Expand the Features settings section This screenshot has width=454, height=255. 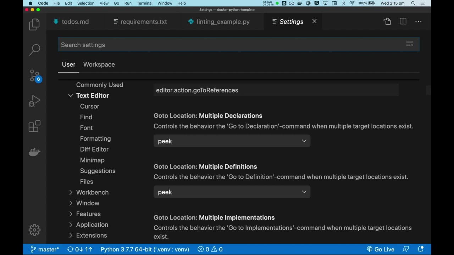pos(71,214)
